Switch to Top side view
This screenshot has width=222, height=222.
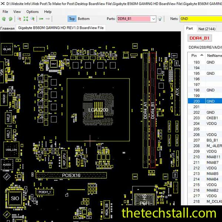pos(72,19)
